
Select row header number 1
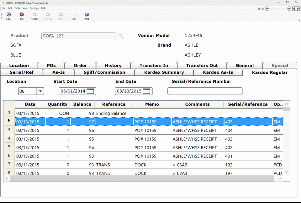click(x=9, y=112)
